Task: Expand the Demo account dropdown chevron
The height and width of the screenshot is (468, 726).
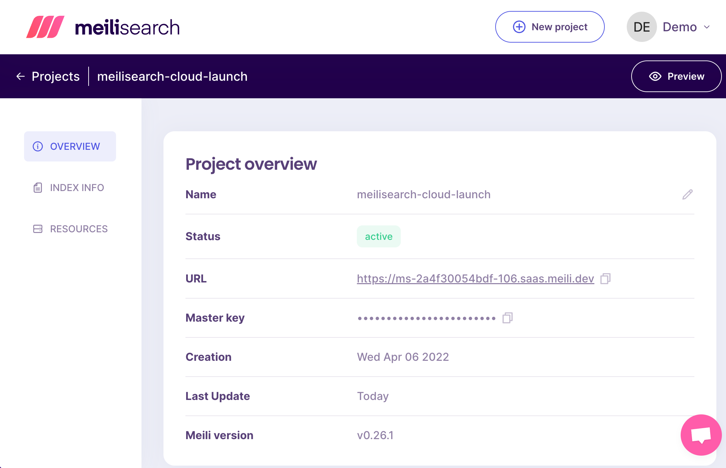Action: [x=707, y=27]
